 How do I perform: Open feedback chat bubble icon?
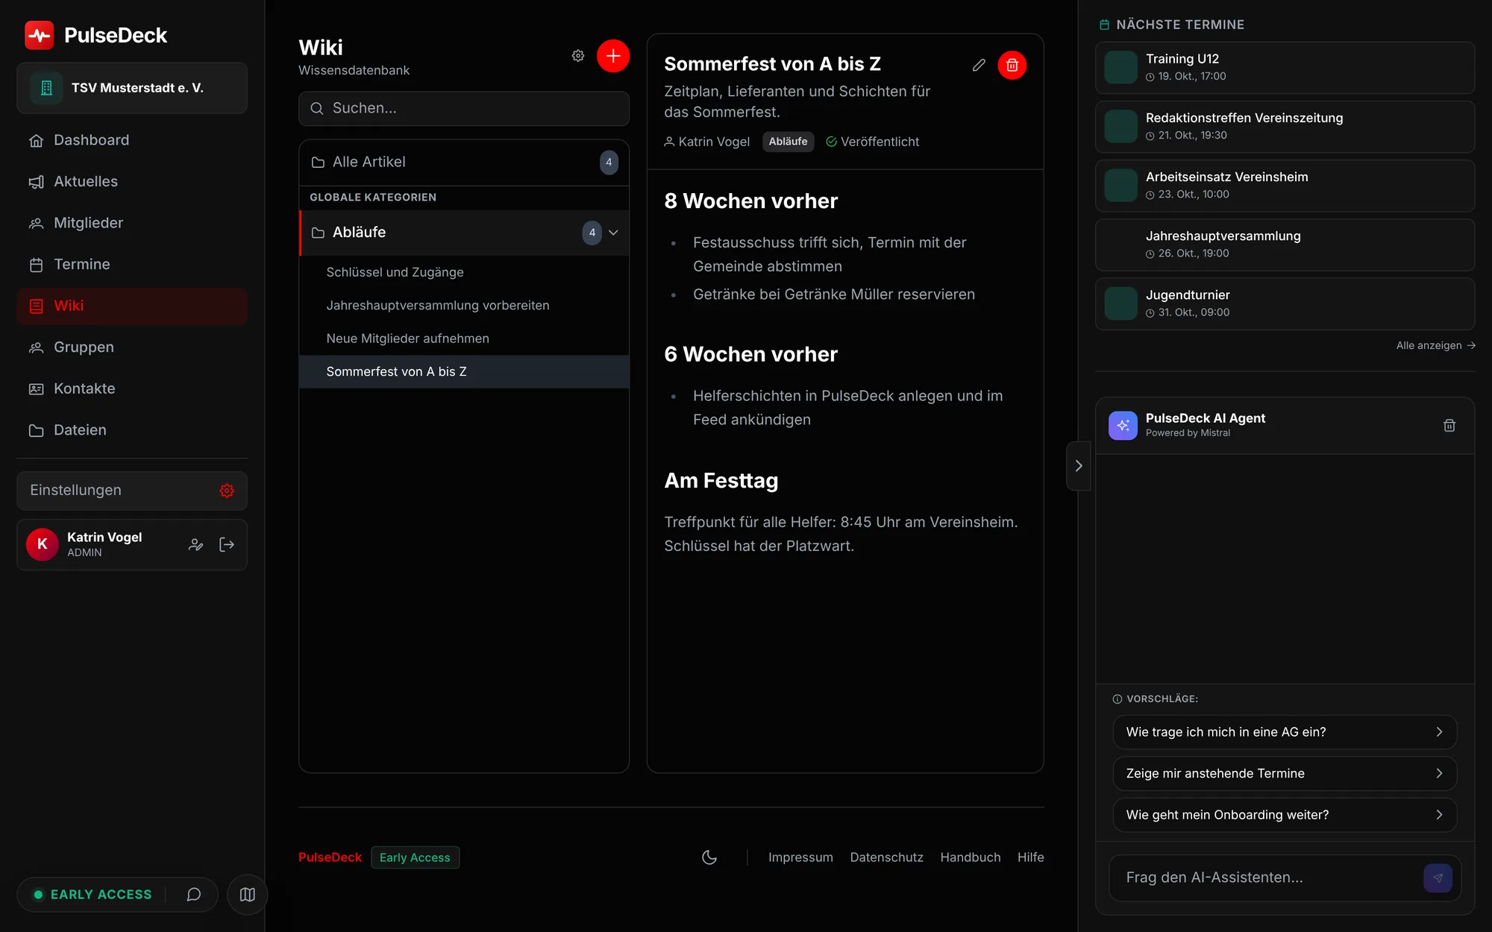pos(194,895)
